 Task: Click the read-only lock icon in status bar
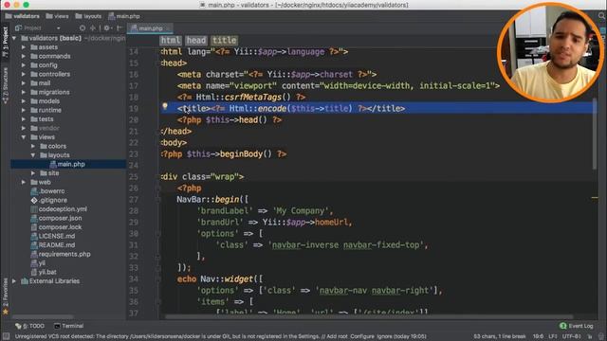590,336
